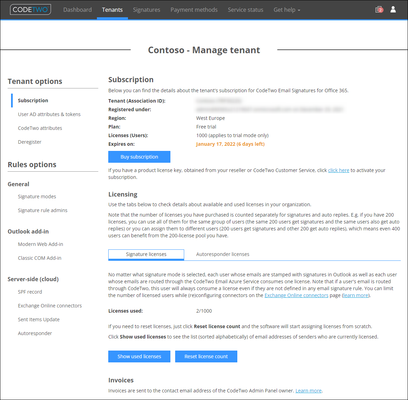Click the Buy subscription button
408x400 pixels.
click(139, 157)
